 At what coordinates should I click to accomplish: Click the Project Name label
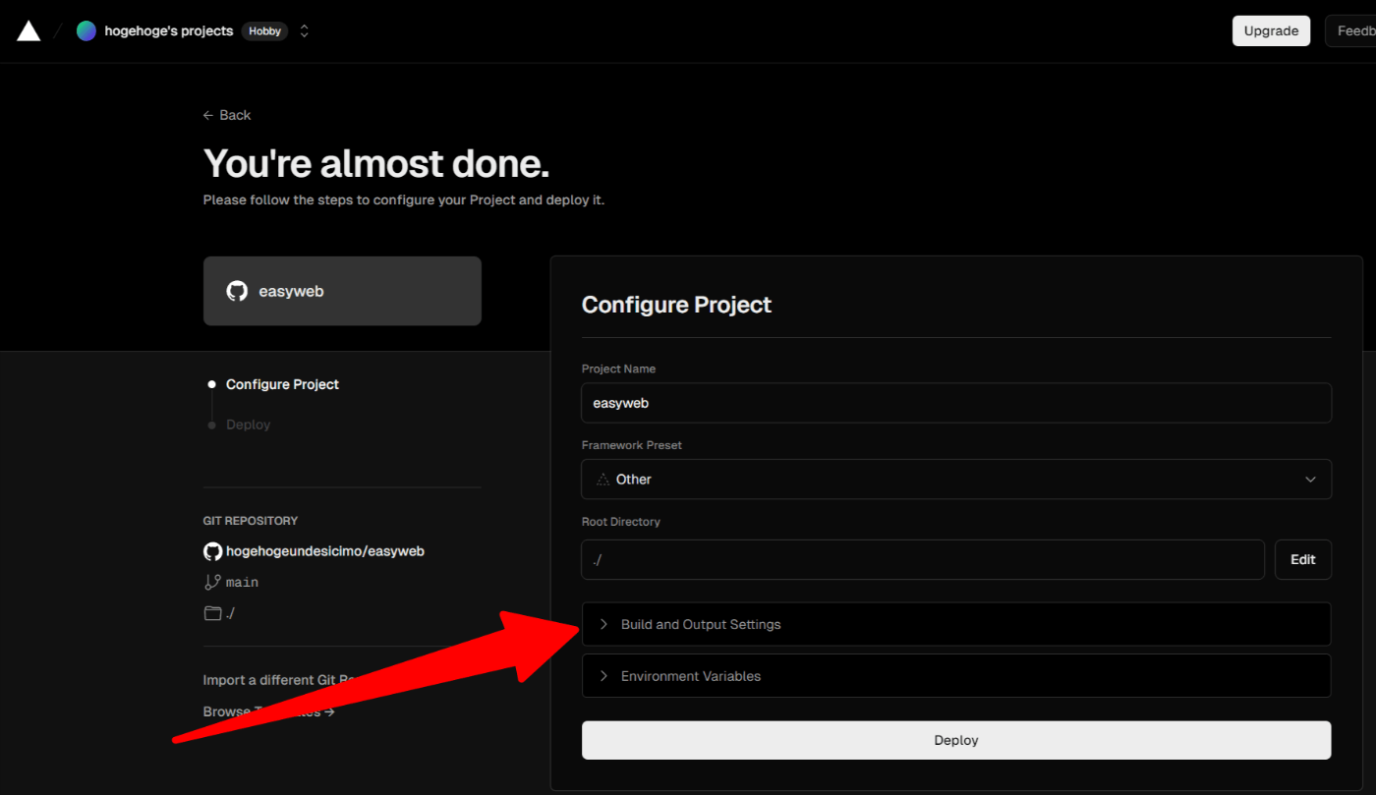point(618,369)
